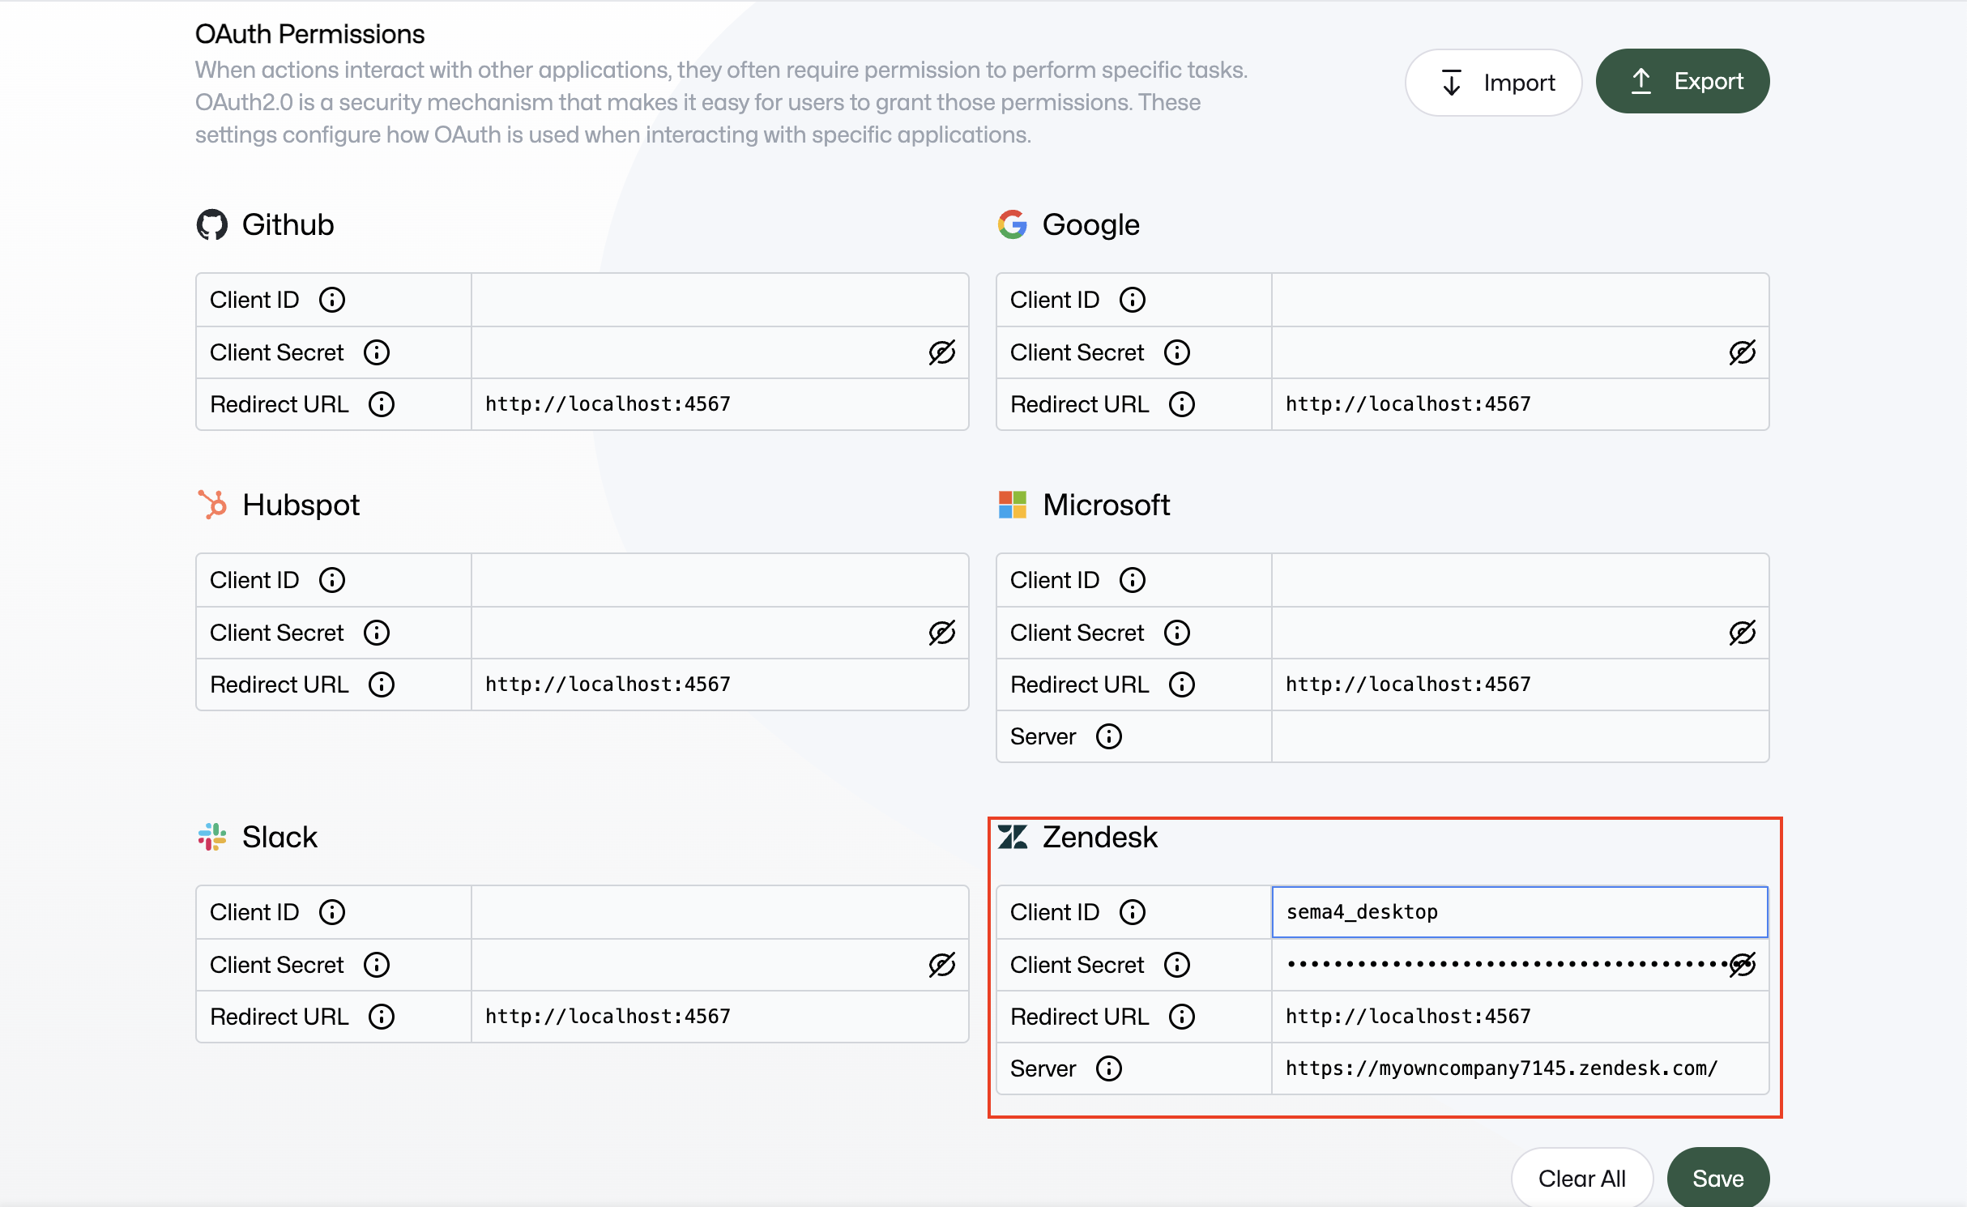Click the Zendesk Client Secret info icon
Image resolution: width=1967 pixels, height=1207 pixels.
point(1177,965)
